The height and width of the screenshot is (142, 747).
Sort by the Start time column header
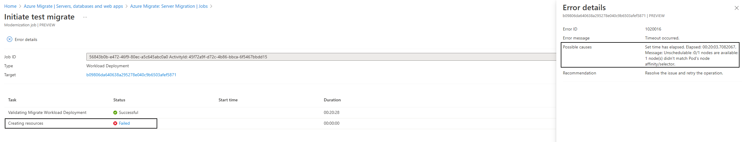[x=228, y=100]
